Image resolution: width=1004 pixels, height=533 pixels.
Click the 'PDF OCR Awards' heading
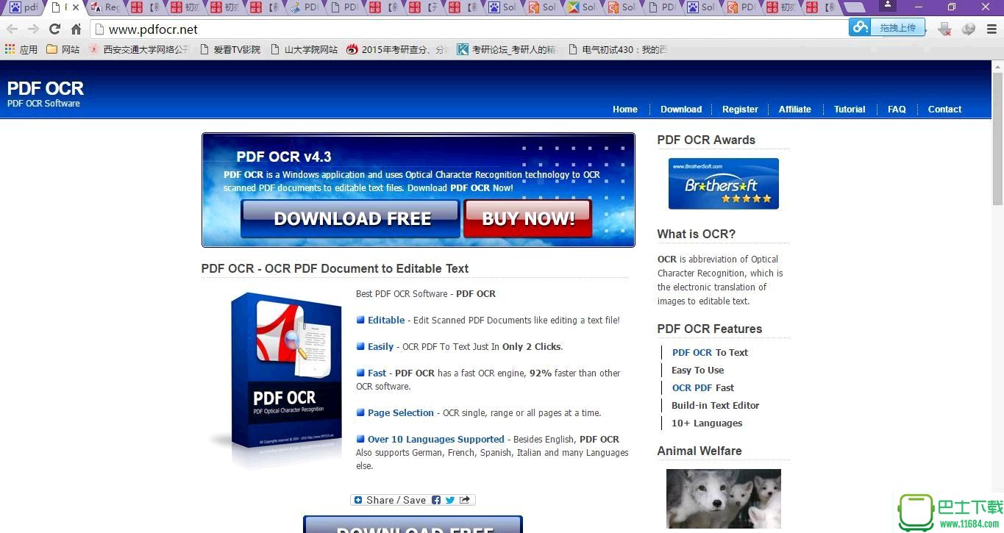pos(706,140)
